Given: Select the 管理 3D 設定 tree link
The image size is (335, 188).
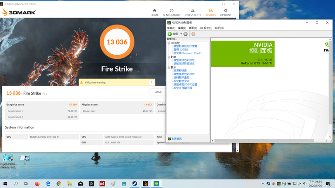Looking at the screenshot, I should click(x=181, y=50).
